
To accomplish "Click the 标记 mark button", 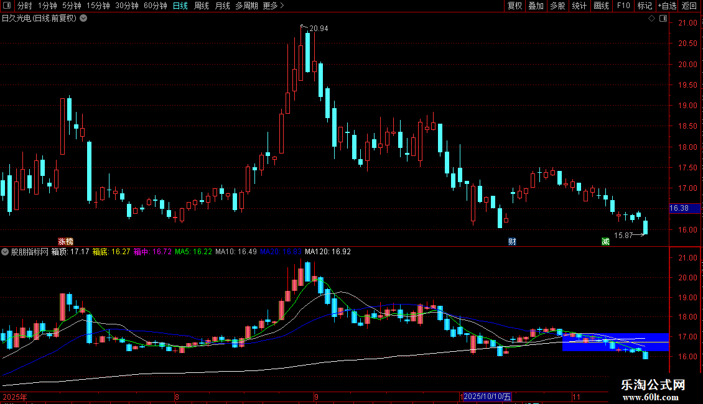I will pyautogui.click(x=645, y=6).
